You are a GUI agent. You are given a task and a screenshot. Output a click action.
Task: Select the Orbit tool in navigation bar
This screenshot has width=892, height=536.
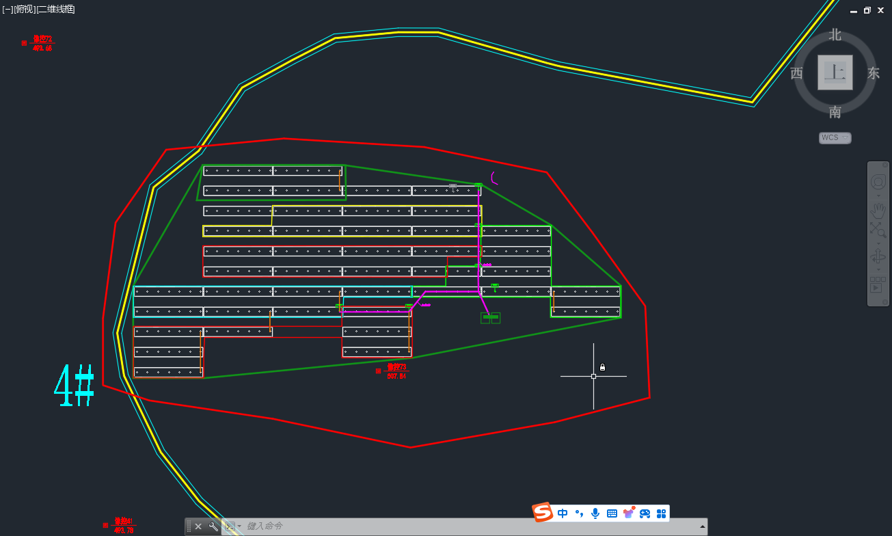click(x=878, y=257)
